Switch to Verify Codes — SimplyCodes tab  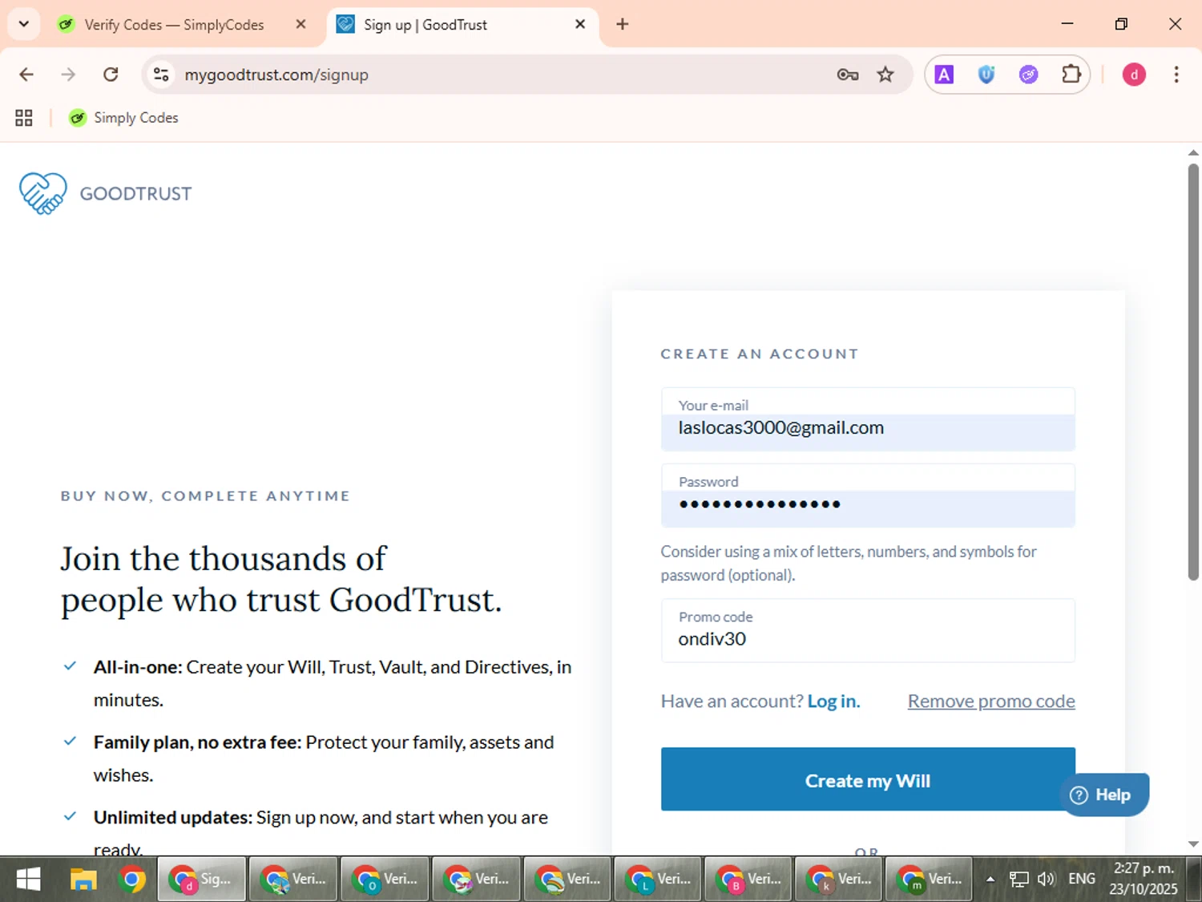pyautogui.click(x=174, y=25)
